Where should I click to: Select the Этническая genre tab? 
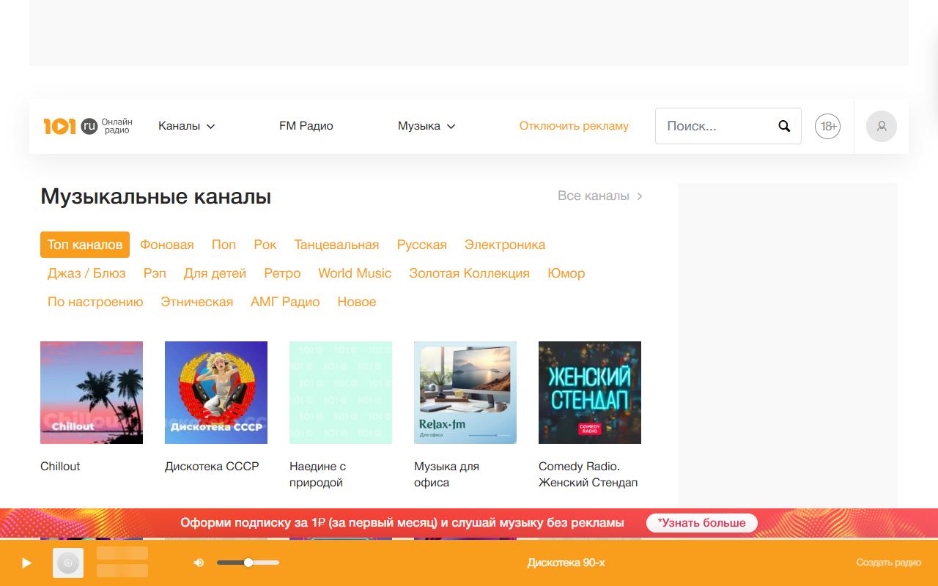(197, 302)
